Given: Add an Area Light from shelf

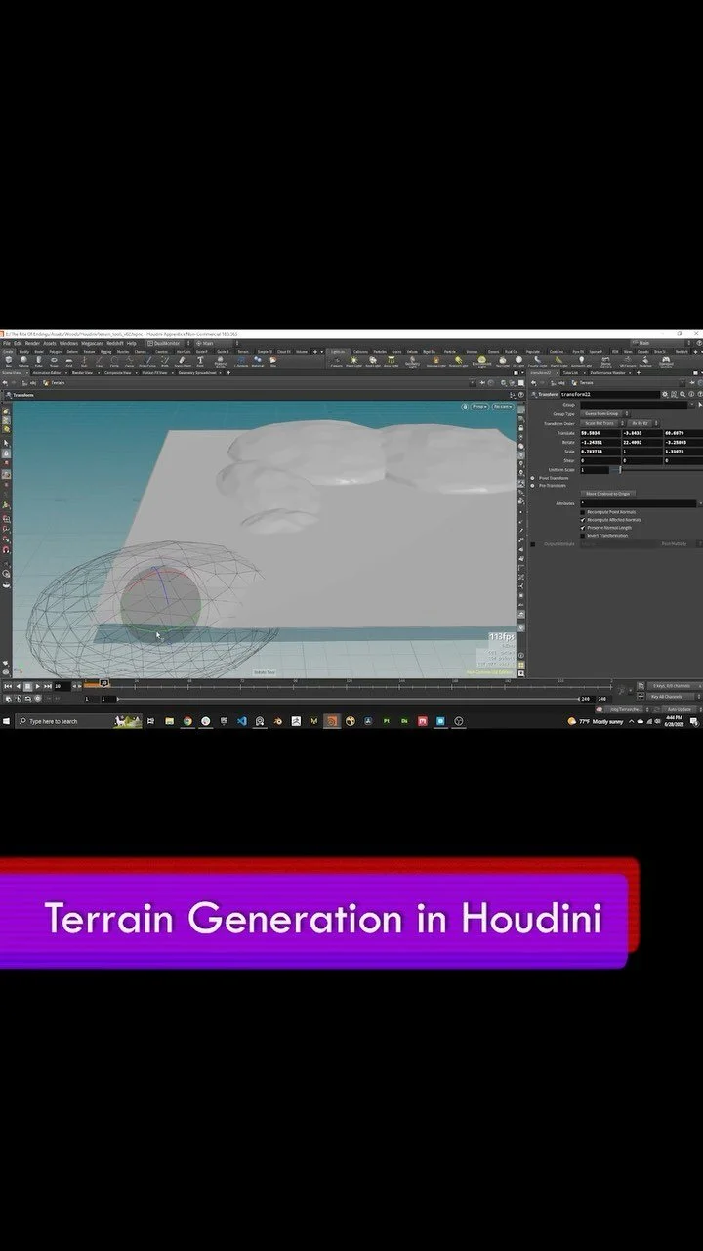Looking at the screenshot, I should pyautogui.click(x=391, y=363).
